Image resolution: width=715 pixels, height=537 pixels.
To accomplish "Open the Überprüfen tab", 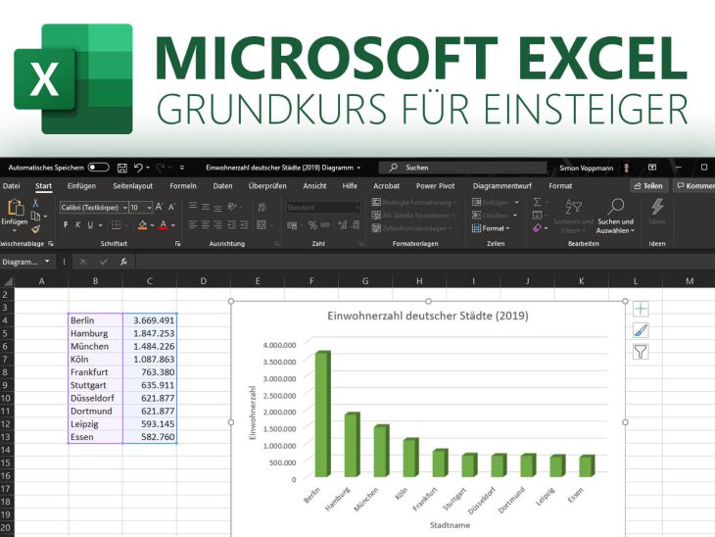I will tap(267, 185).
